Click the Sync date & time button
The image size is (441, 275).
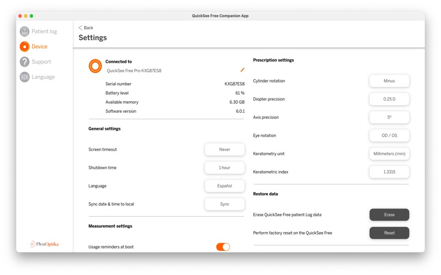pos(225,204)
